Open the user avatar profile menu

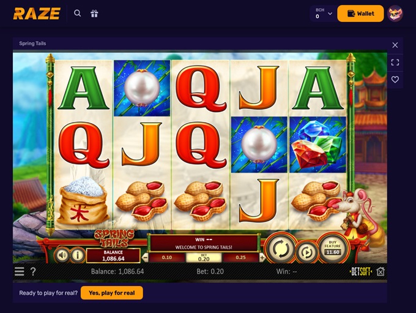click(395, 13)
